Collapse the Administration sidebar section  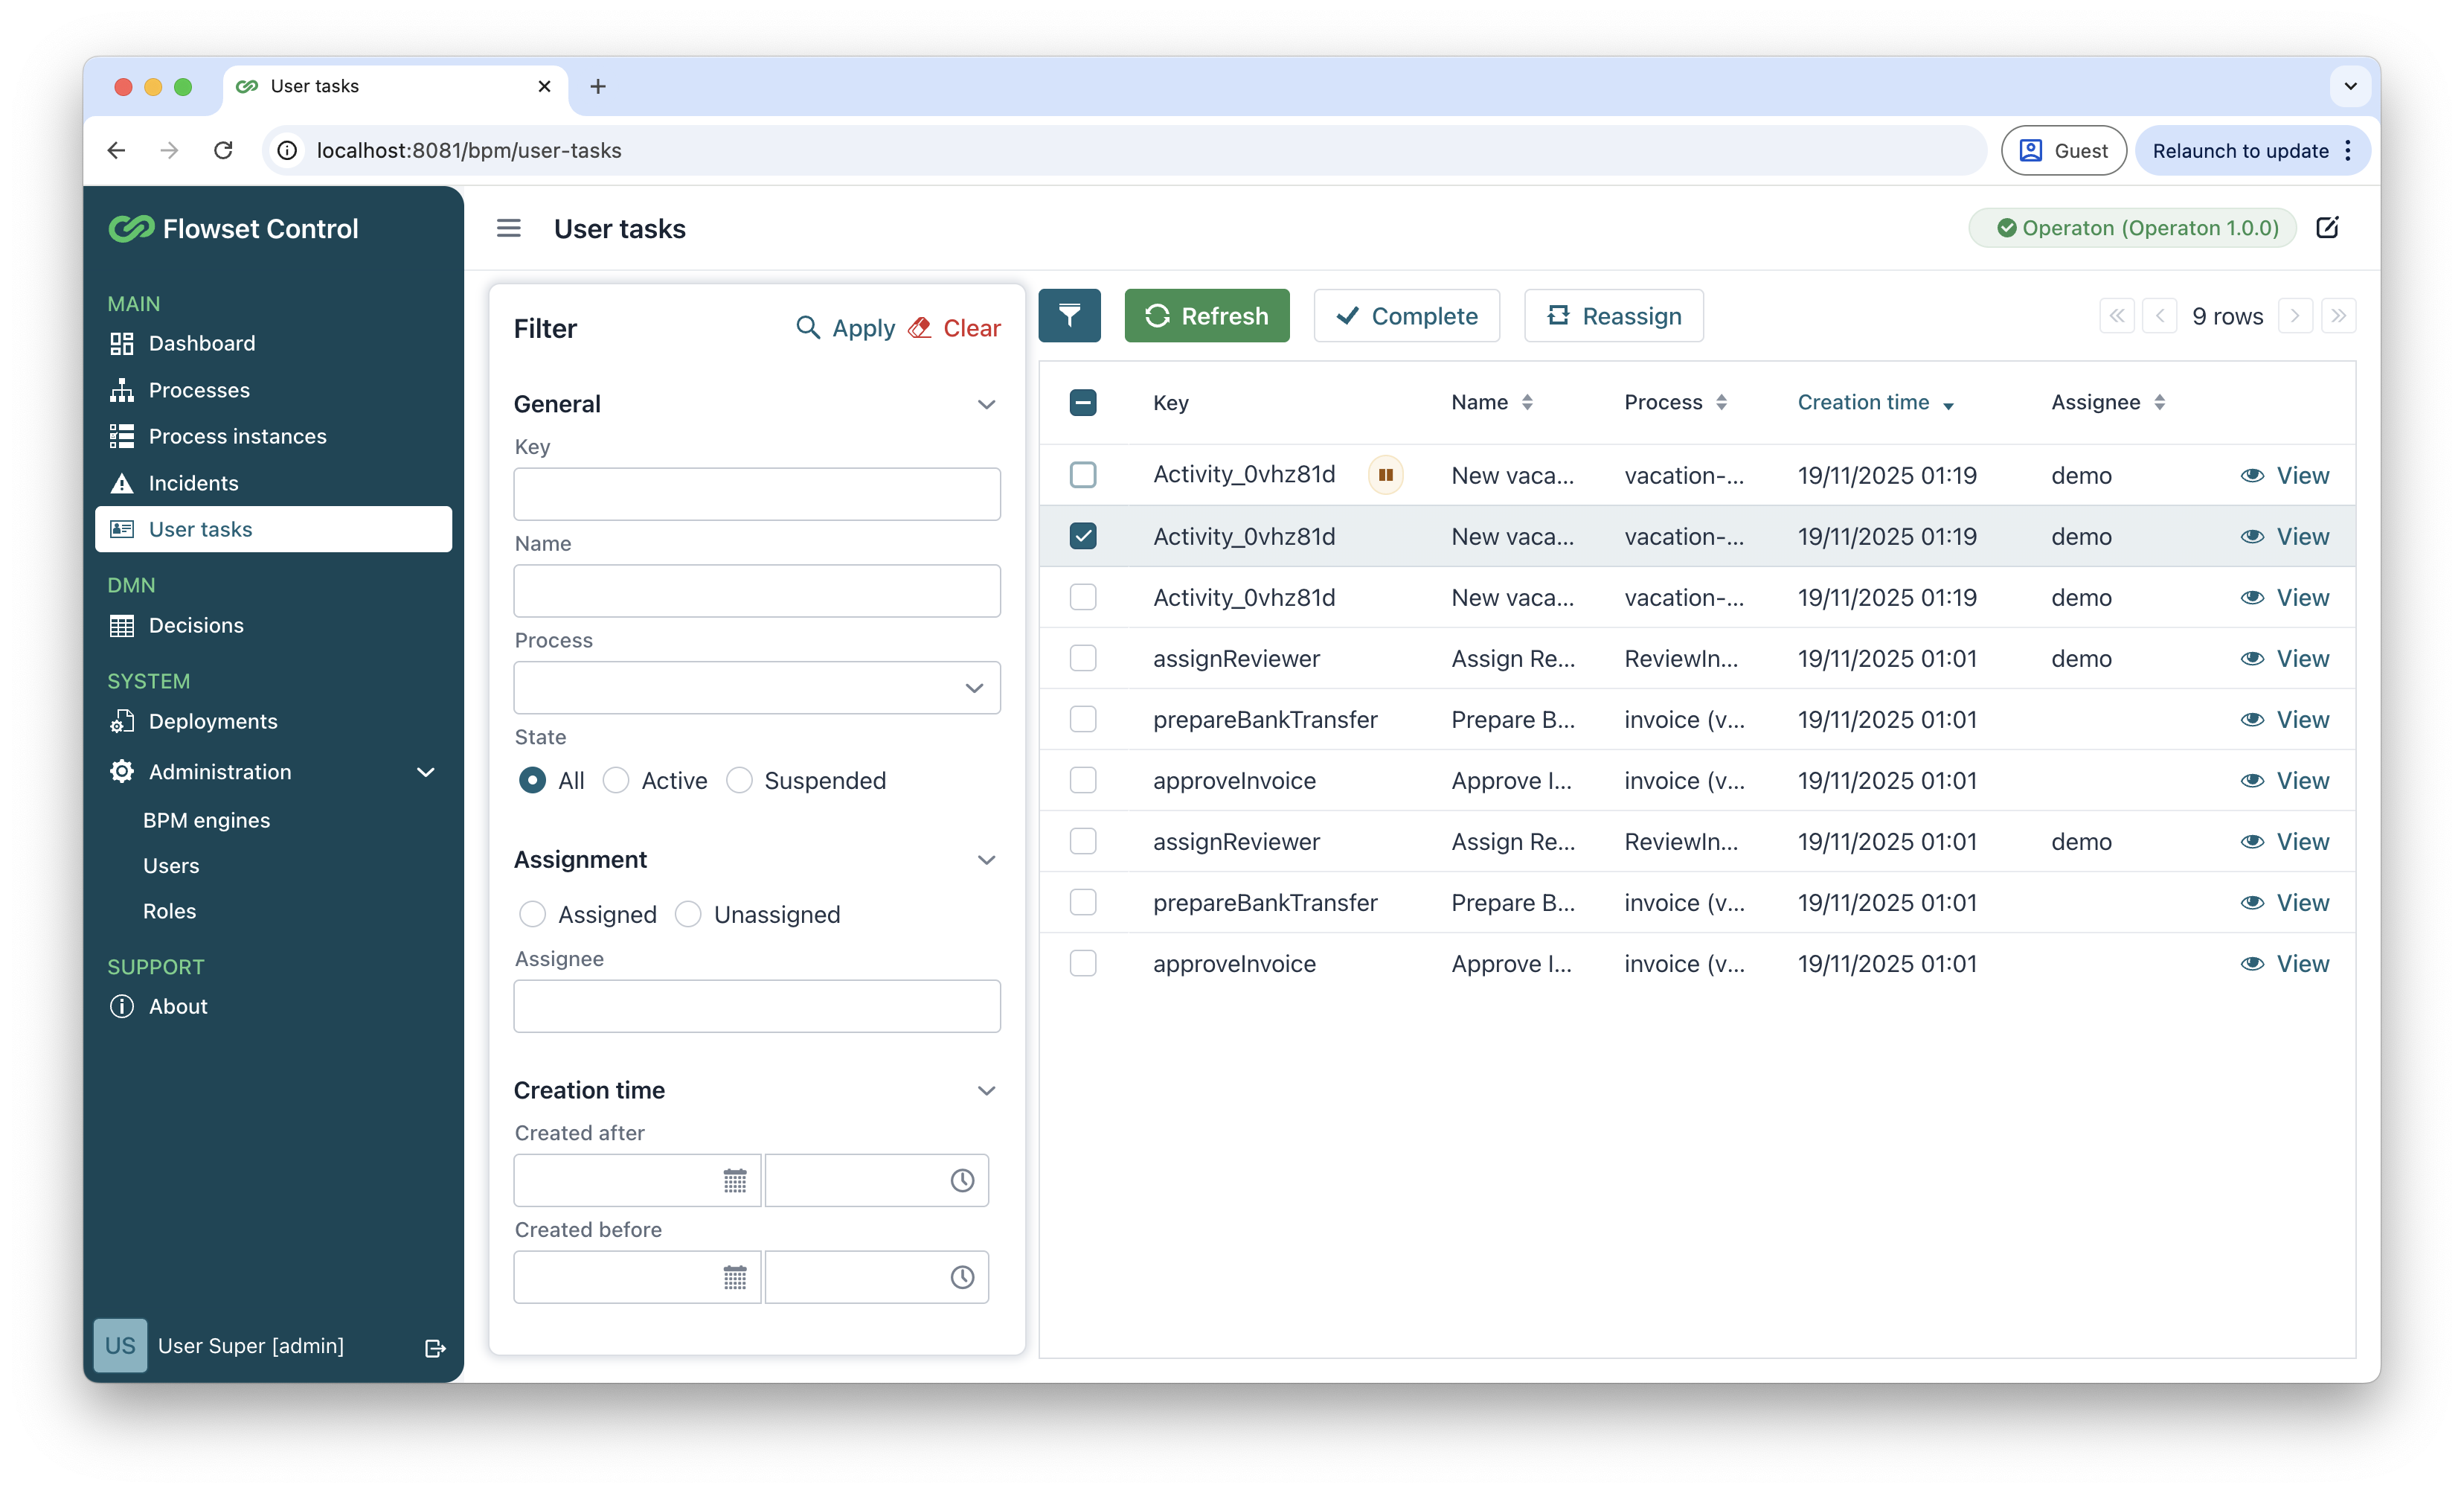coord(425,772)
